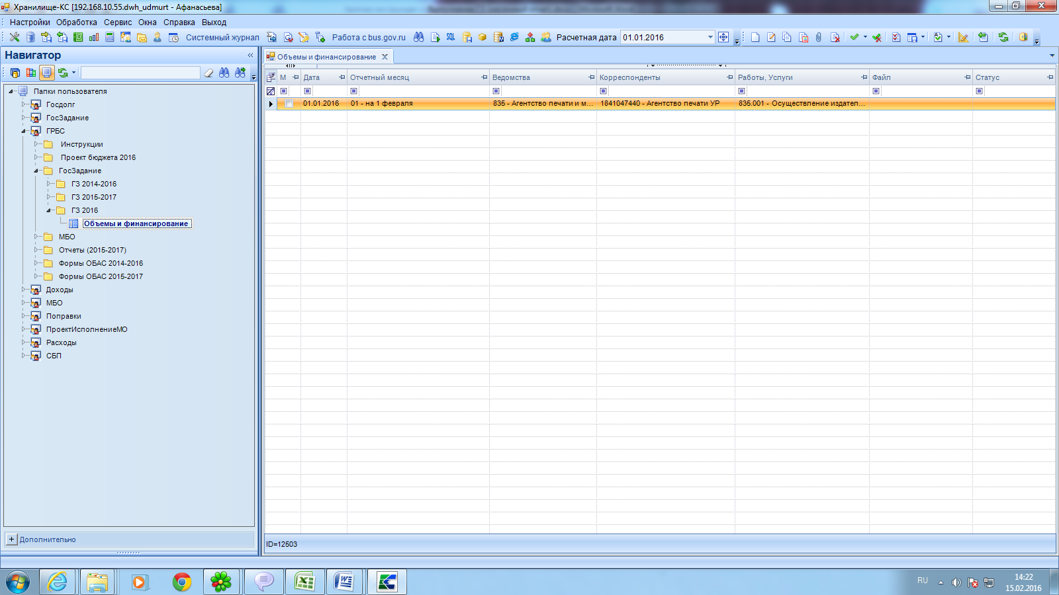
Task: Click the eraser clear icon in Navigator
Action: pos(208,73)
